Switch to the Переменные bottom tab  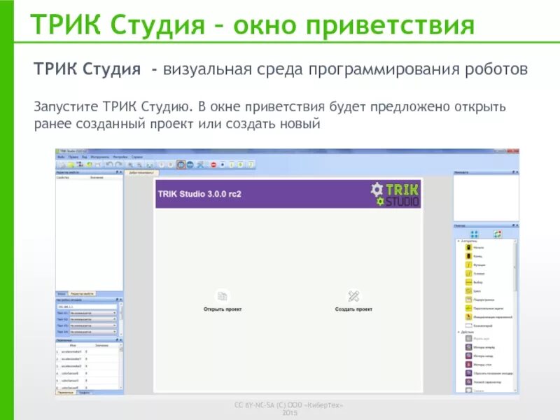coord(66,393)
